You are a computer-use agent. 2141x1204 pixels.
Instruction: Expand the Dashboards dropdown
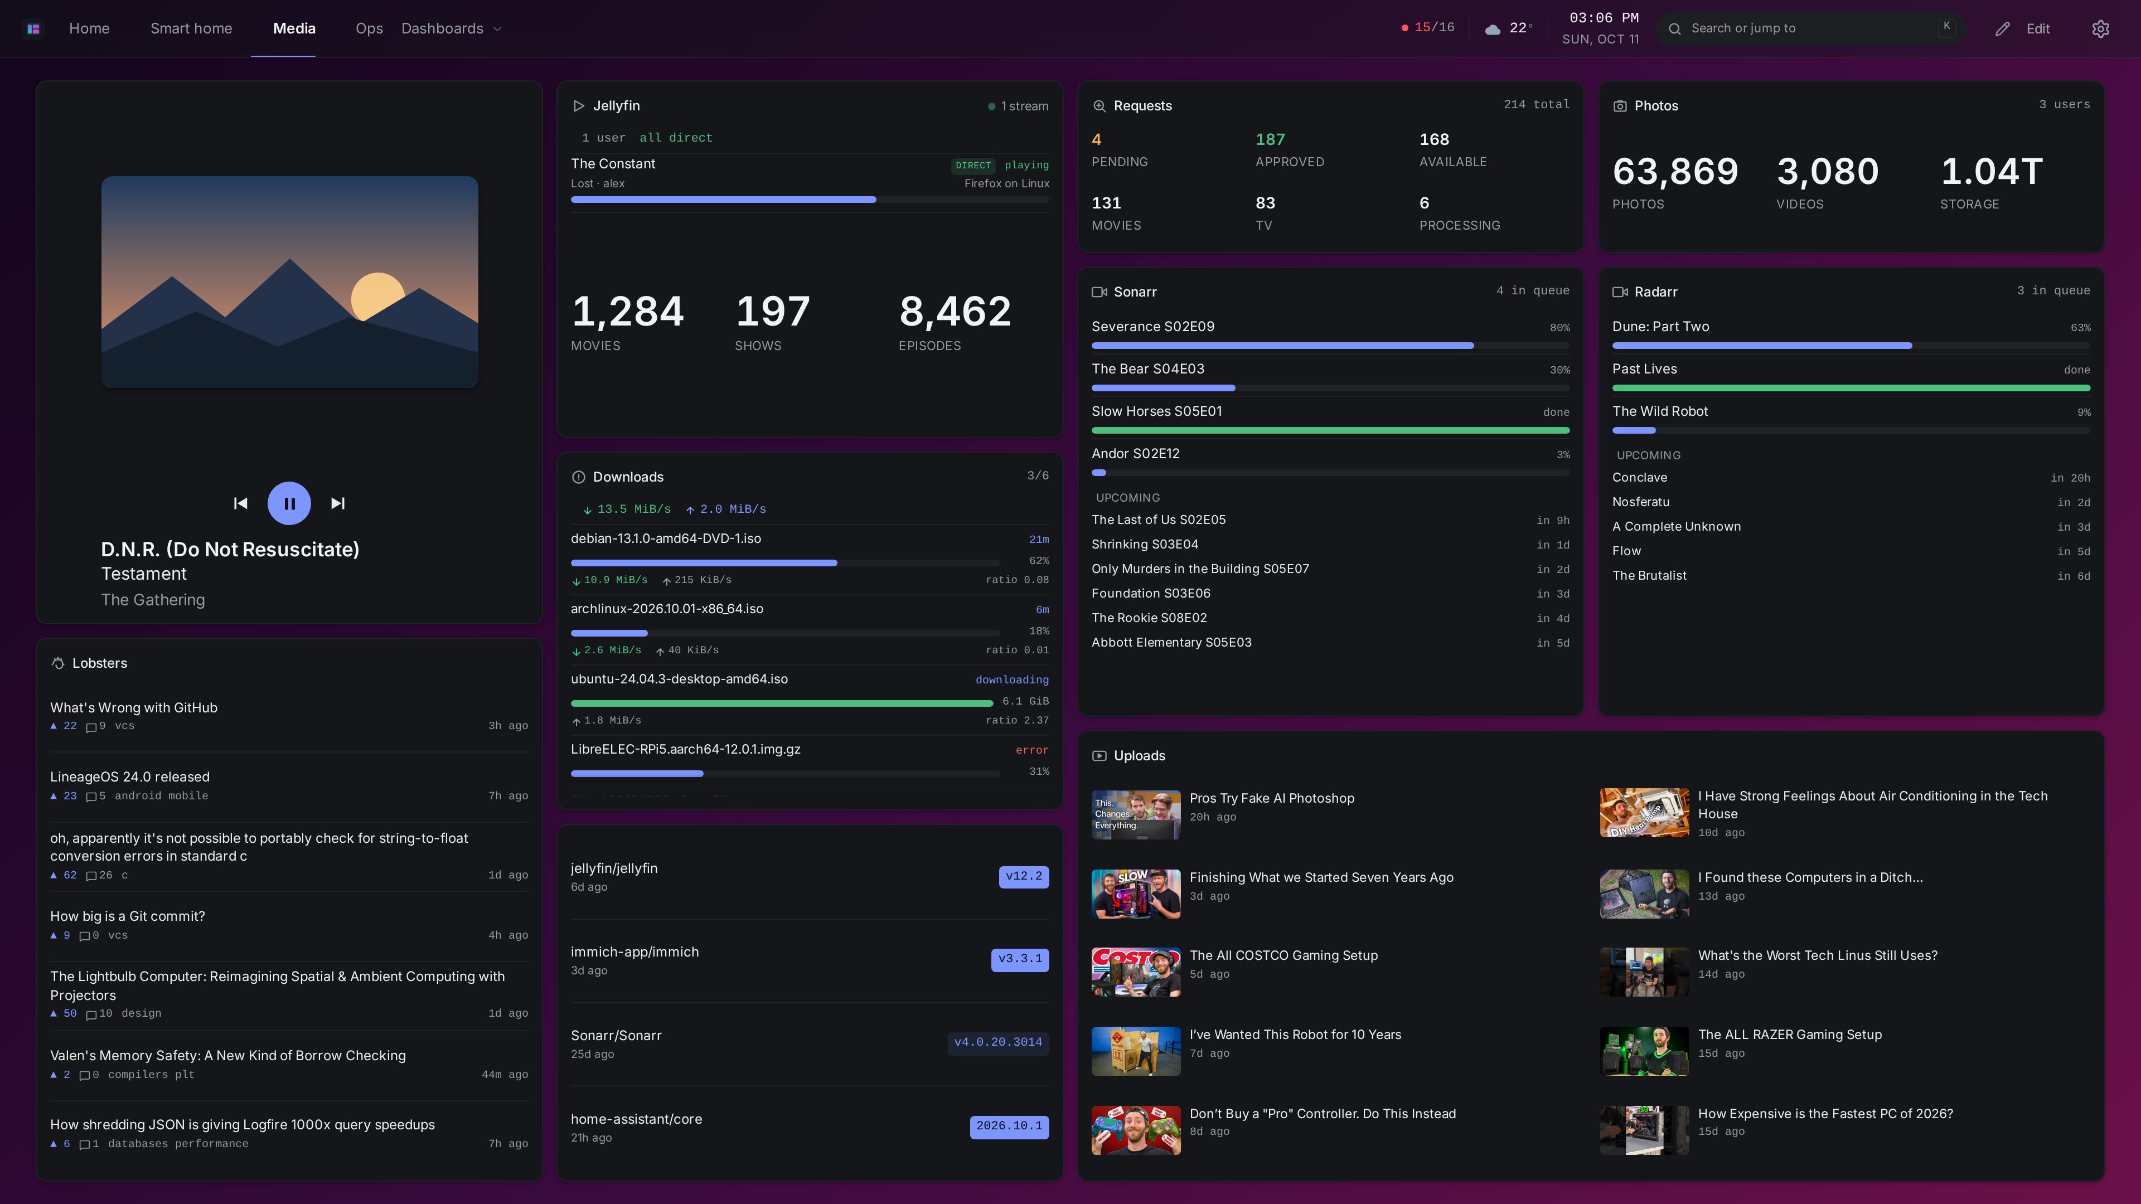coord(451,29)
